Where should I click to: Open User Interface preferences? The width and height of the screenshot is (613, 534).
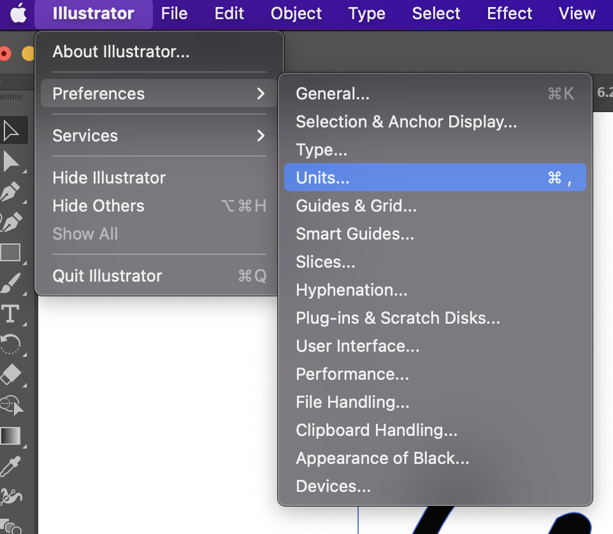(x=357, y=346)
